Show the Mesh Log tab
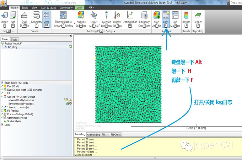Viewport: 242px width, 160px height. pos(80,134)
